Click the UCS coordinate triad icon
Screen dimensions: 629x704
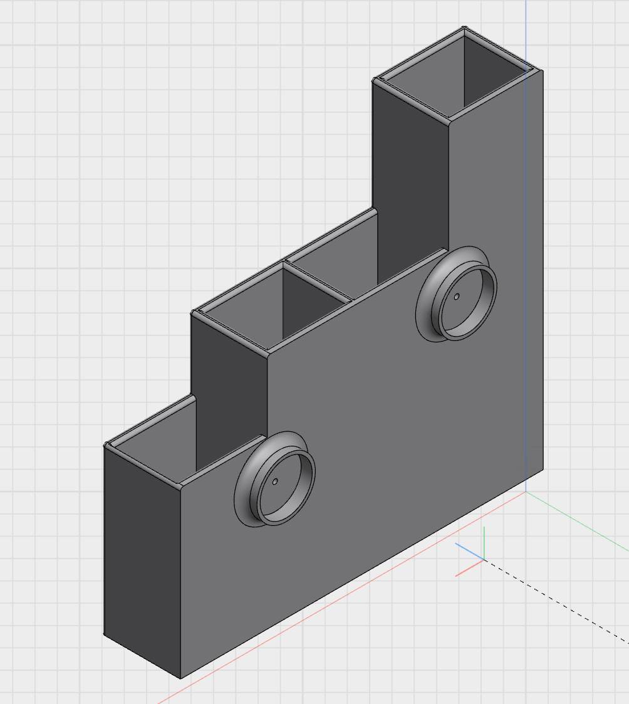[482, 558]
